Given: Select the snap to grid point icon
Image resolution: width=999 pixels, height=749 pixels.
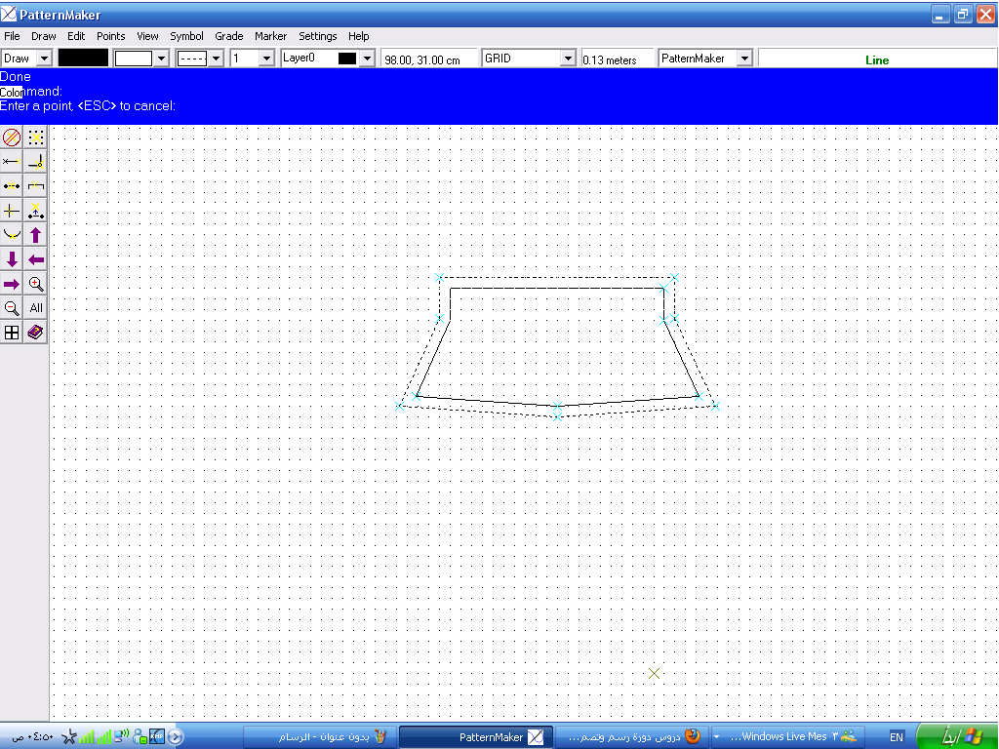Looking at the screenshot, I should (x=36, y=138).
